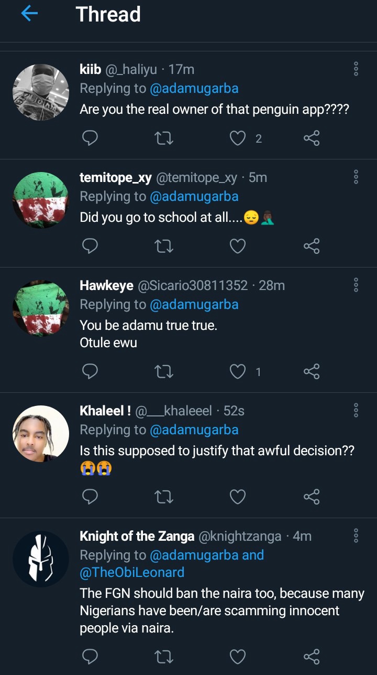Open @TheObiLeonard mention link
Screen dimensions: 377x675
point(132,572)
